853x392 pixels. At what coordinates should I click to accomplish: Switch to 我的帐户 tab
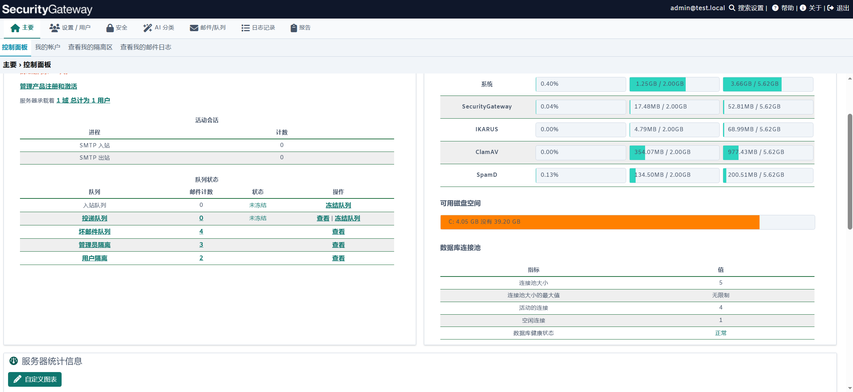coord(48,47)
